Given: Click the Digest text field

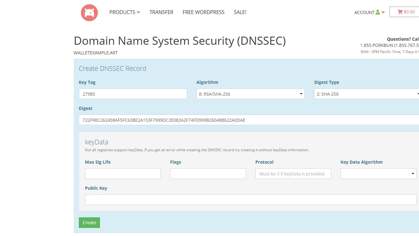Looking at the screenshot, I should click(x=249, y=120).
